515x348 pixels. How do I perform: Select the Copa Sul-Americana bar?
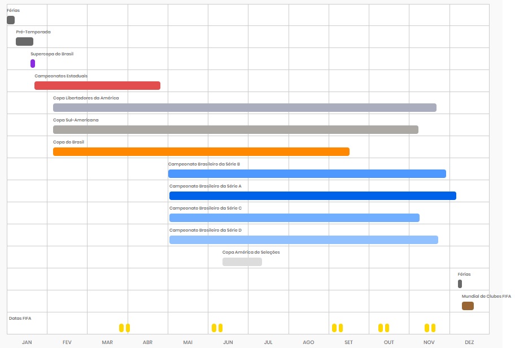click(x=235, y=130)
